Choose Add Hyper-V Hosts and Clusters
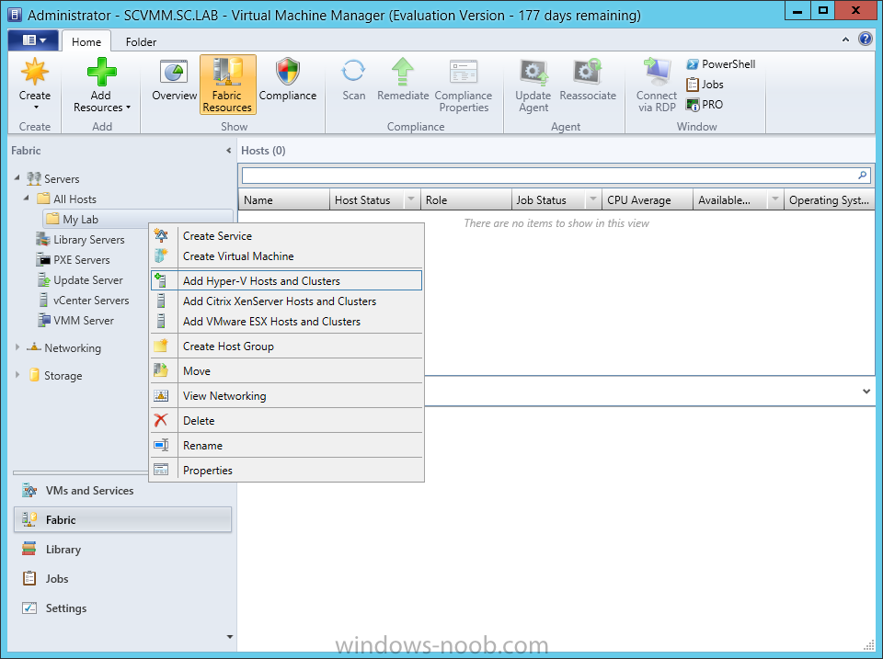This screenshot has width=883, height=659. pos(286,280)
